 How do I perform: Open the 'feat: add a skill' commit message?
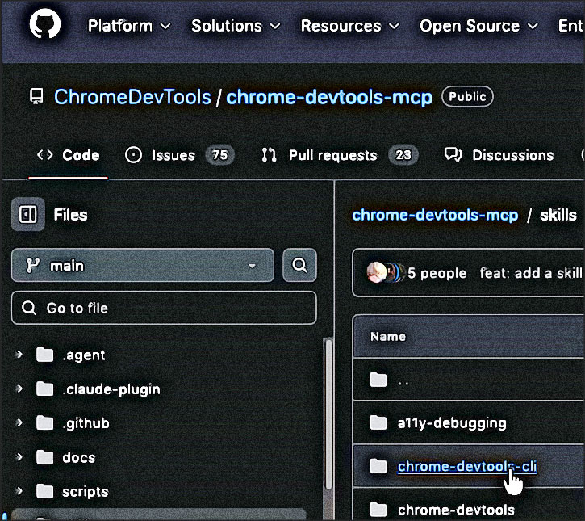tap(531, 273)
